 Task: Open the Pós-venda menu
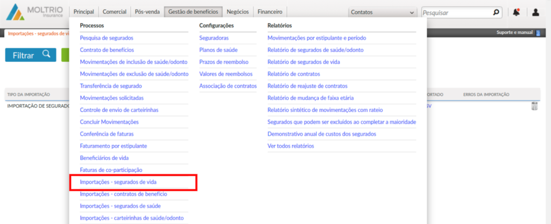[147, 11]
